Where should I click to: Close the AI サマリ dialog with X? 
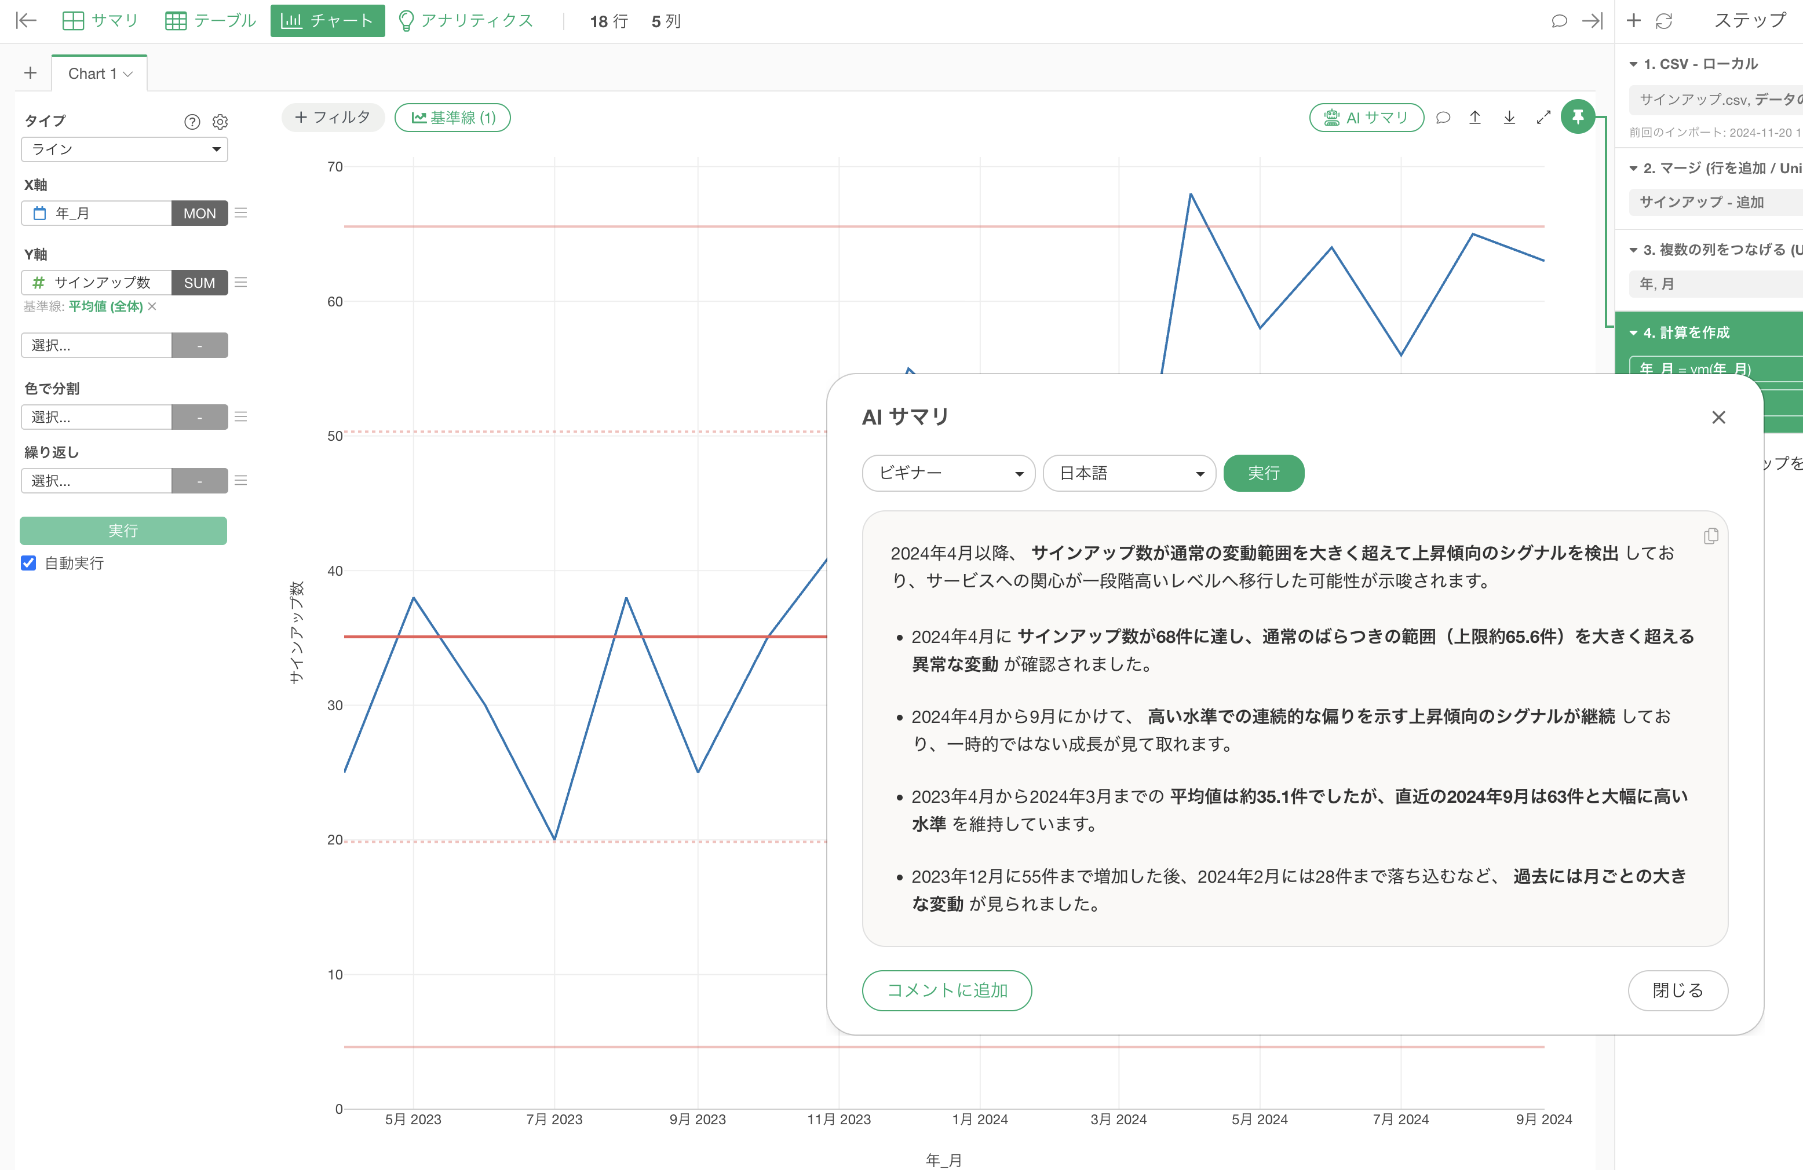click(1718, 417)
